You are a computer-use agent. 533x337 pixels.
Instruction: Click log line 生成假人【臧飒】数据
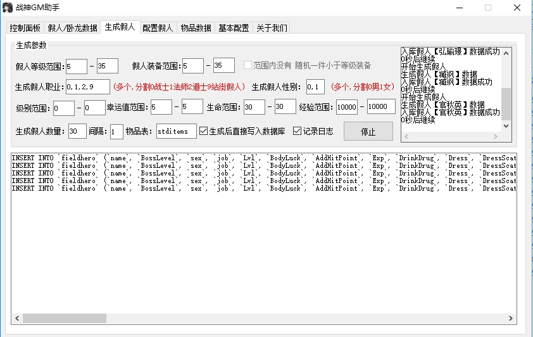click(x=439, y=74)
